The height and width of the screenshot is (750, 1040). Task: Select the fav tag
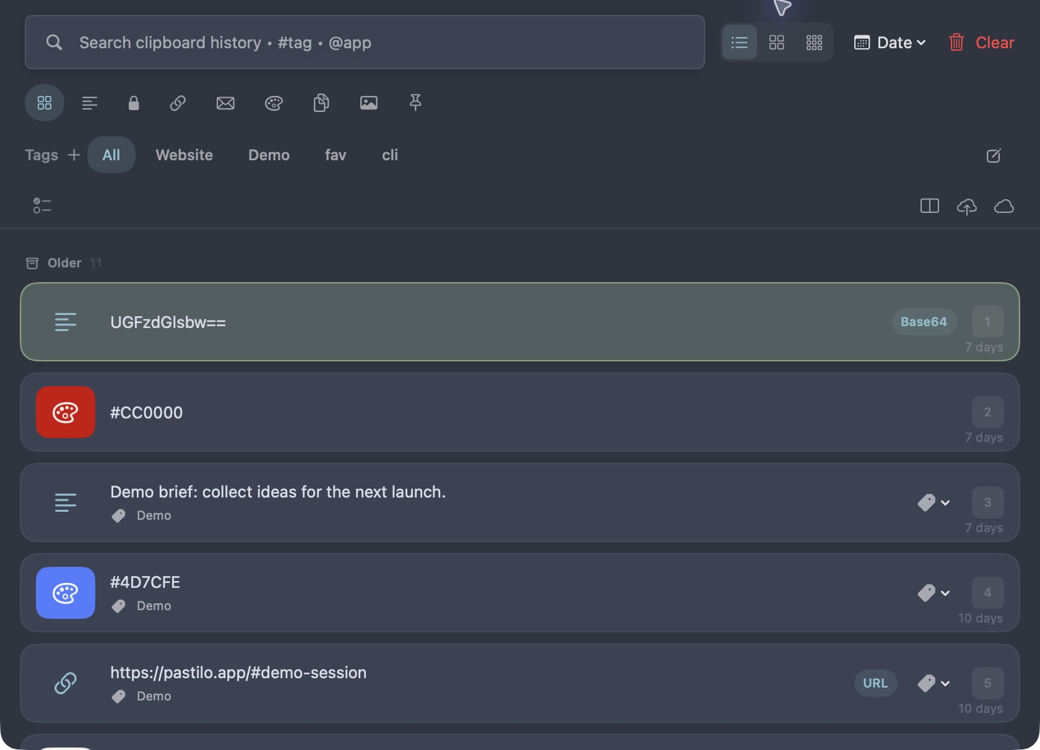(x=336, y=155)
